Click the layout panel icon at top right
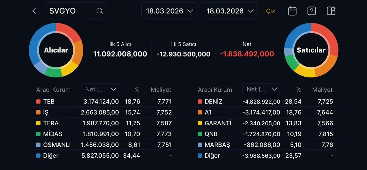367x170 pixels. point(331,11)
